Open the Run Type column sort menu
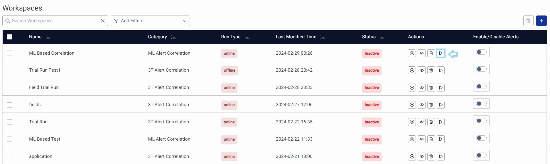Image resolution: width=550 pixels, height=164 pixels. (x=247, y=37)
